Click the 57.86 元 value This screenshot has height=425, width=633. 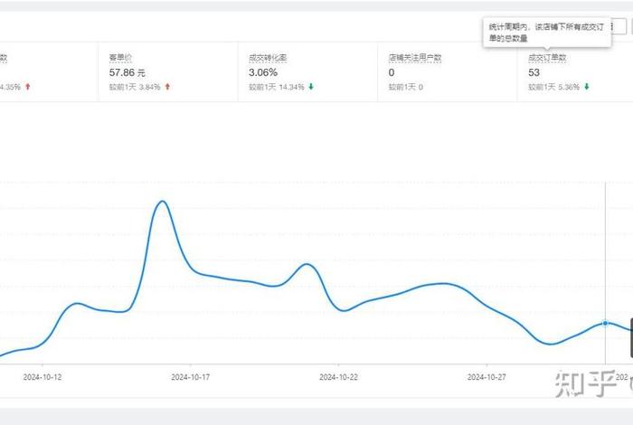click(x=128, y=71)
